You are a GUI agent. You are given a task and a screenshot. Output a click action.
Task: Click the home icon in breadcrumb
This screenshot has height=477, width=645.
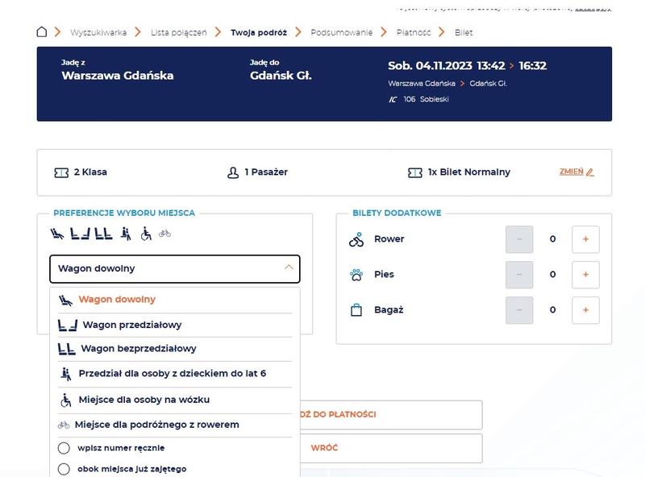point(42,32)
